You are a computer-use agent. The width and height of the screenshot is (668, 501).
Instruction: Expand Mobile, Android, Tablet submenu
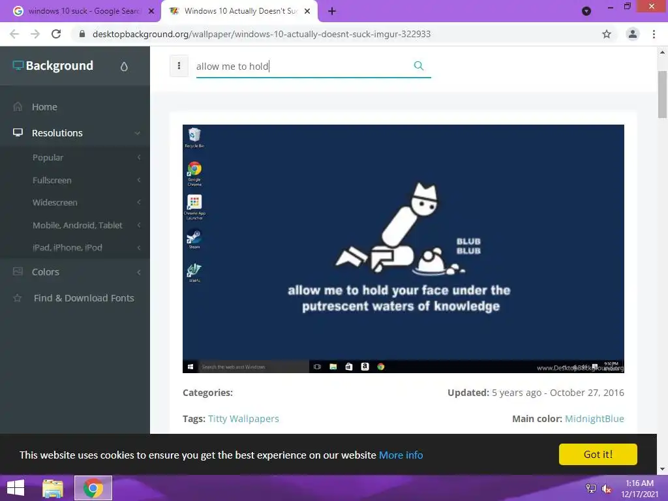(75, 225)
